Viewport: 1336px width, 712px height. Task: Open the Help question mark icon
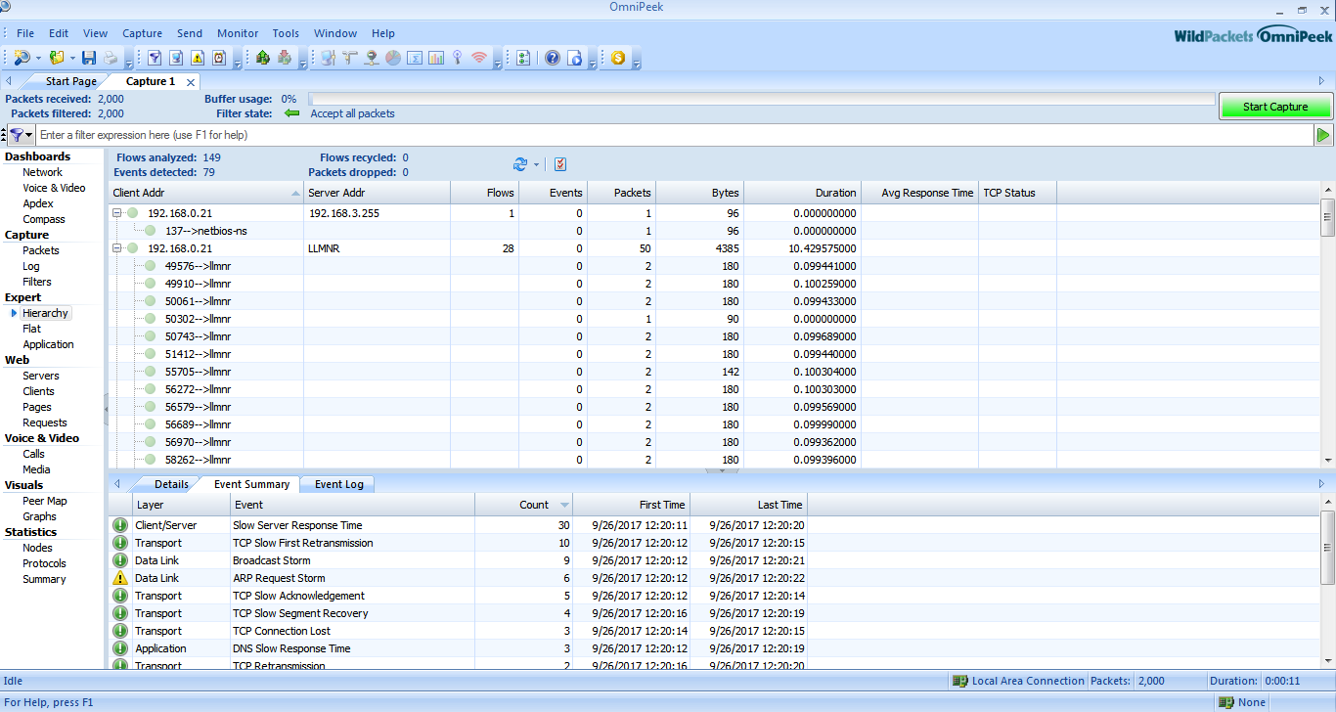point(553,59)
